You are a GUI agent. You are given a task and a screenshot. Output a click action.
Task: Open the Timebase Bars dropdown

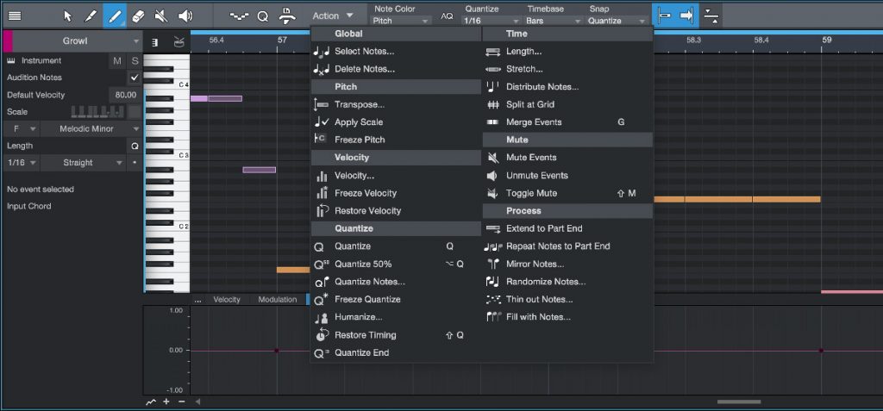pos(553,21)
